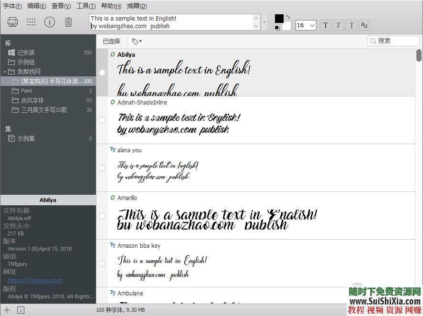Click the black foreground color swatch
Screen dimensions: 423x316
coord(279,19)
